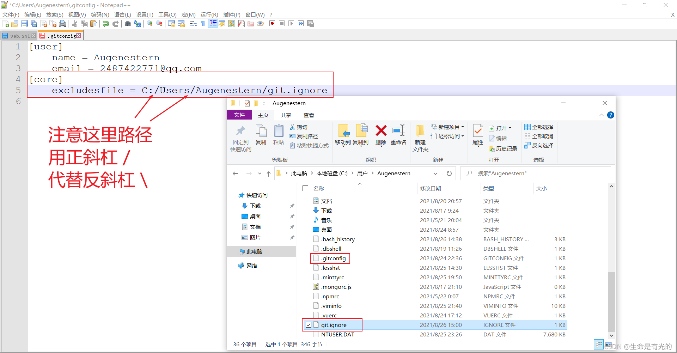Expand the address bar history dropdown

[435, 174]
